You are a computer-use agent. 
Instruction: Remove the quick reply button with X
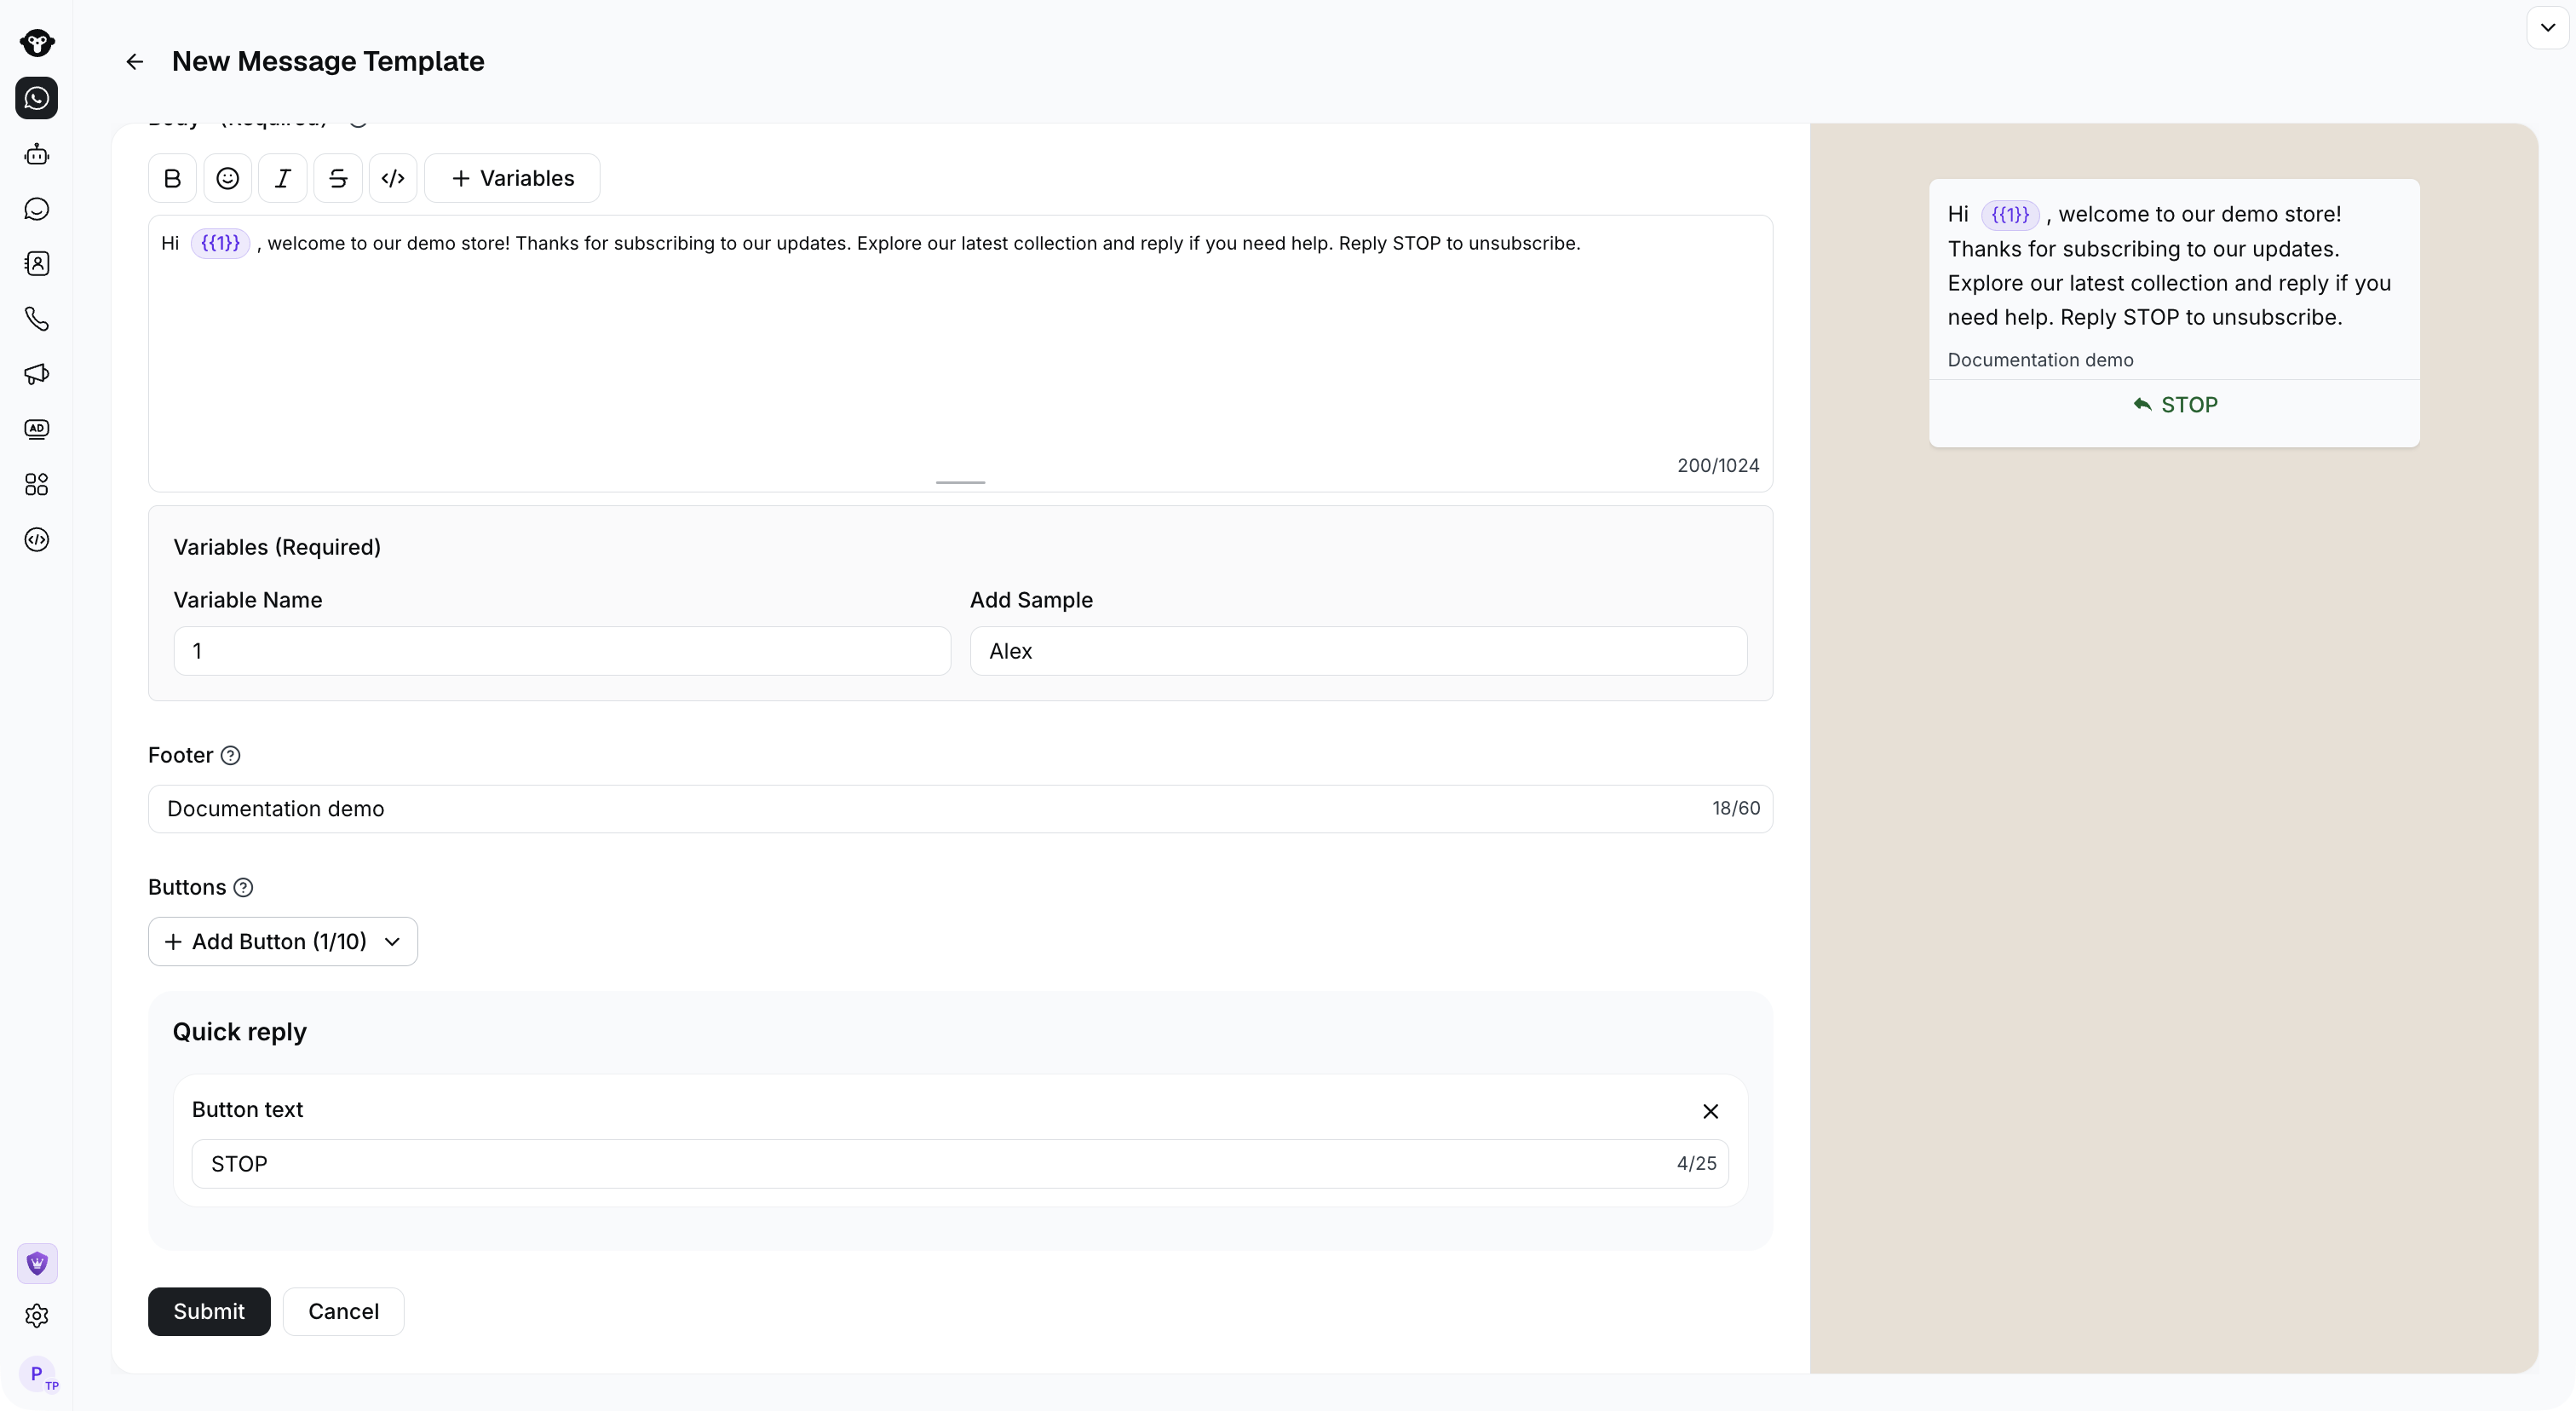(1710, 1111)
